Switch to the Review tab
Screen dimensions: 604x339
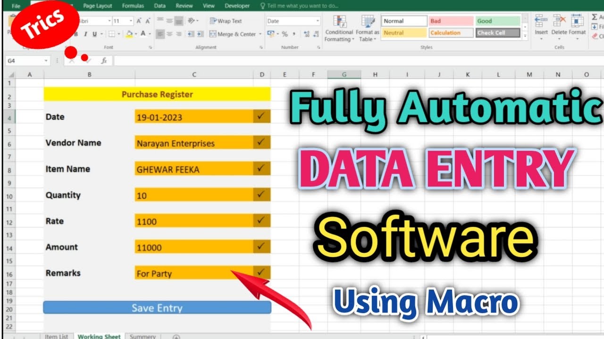[184, 6]
